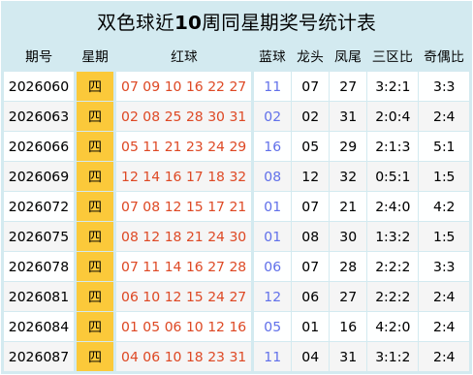
Task: Click the 红球 column header
Action: click(183, 56)
